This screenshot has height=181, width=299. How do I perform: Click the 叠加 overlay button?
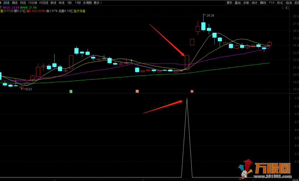pos(238,3)
